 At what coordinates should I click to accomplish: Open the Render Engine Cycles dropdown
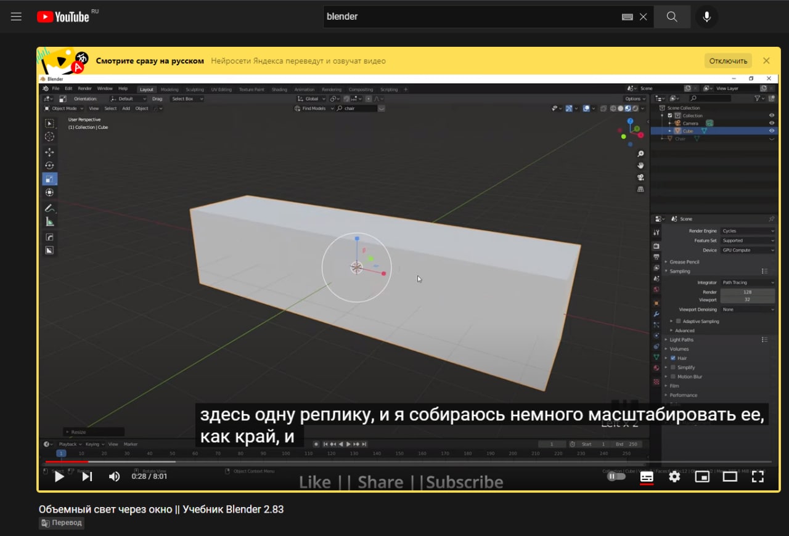(748, 231)
